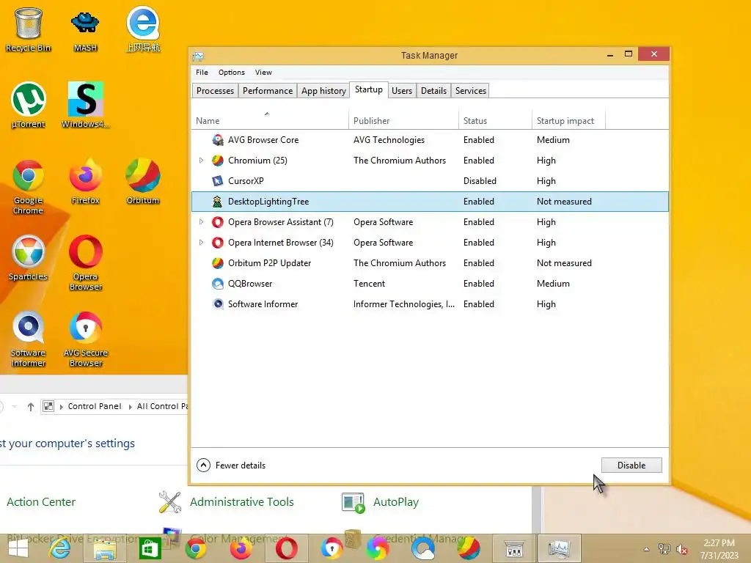Open Windows Store from the taskbar
751x563 pixels.
(x=150, y=548)
